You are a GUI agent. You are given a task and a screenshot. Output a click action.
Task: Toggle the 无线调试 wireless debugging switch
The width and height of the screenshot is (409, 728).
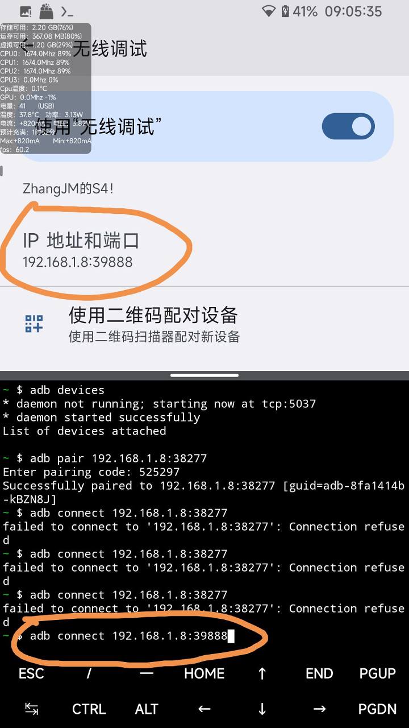click(x=348, y=126)
